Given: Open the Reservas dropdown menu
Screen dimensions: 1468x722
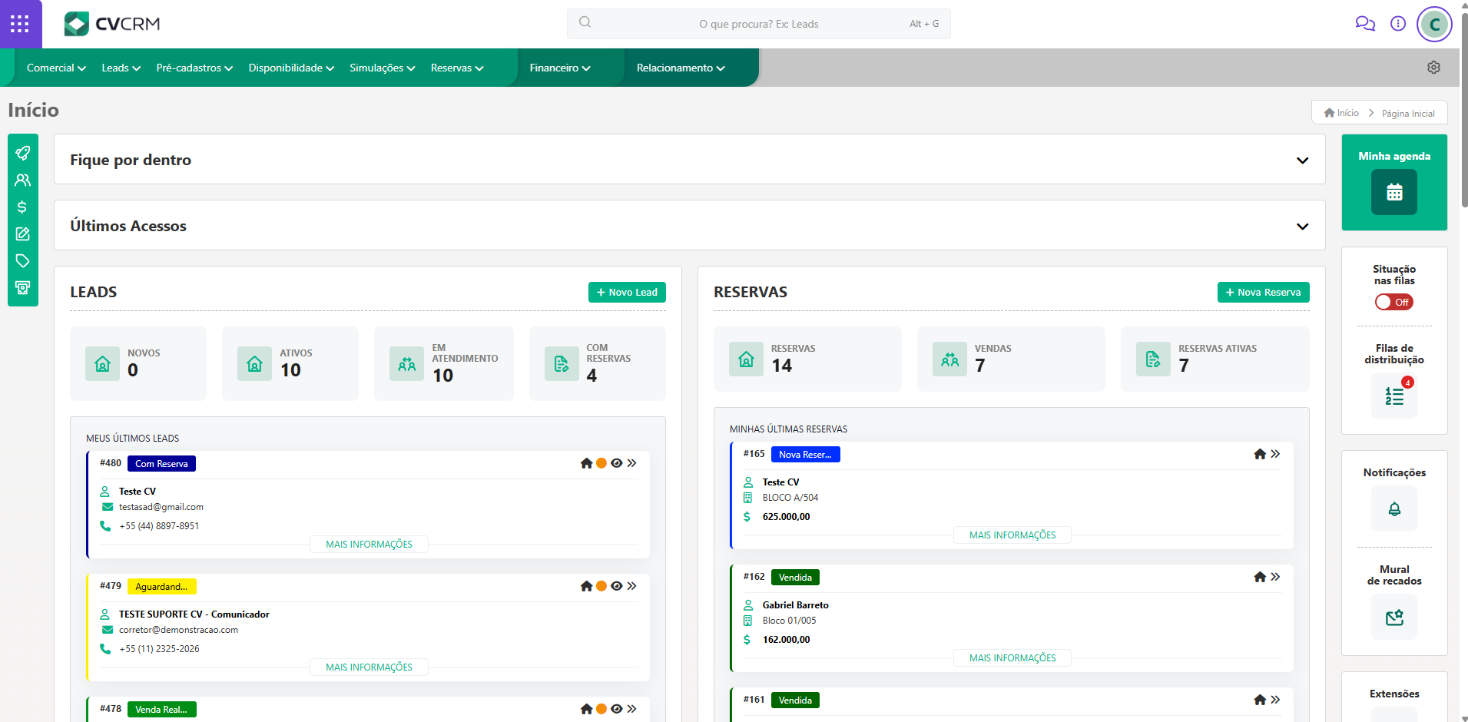Looking at the screenshot, I should click(457, 68).
